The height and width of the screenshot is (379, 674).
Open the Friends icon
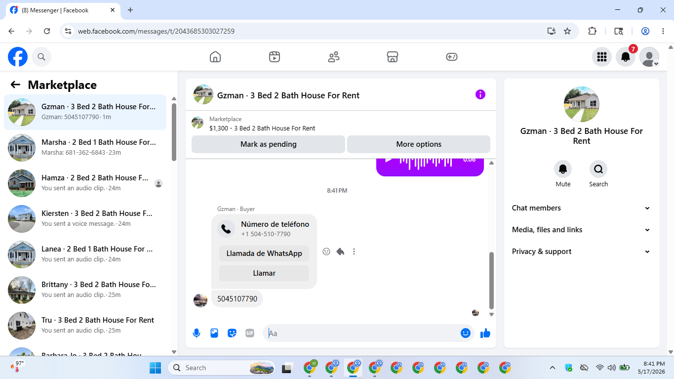tap(334, 57)
